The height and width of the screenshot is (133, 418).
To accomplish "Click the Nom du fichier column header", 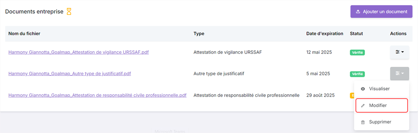I will click(24, 33).
